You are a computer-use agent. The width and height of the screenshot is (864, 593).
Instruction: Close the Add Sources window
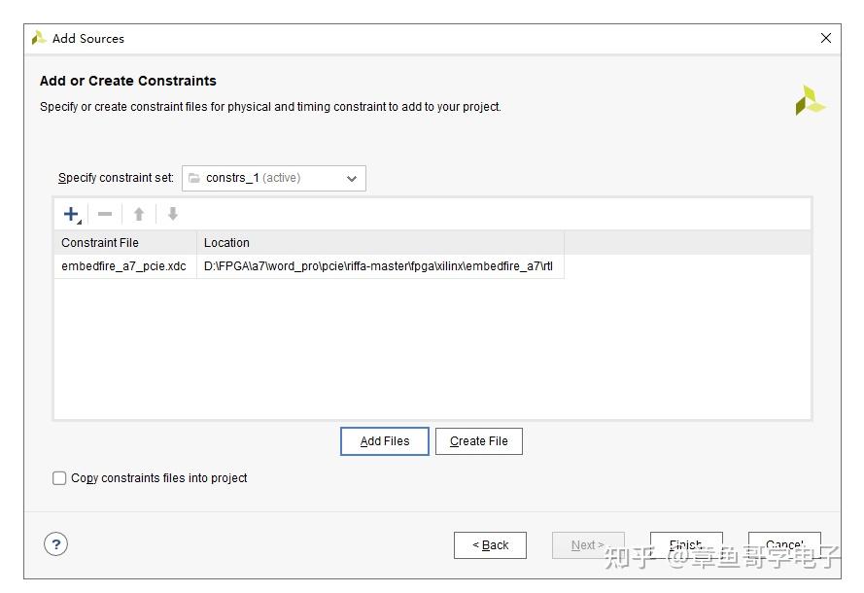[x=826, y=38]
